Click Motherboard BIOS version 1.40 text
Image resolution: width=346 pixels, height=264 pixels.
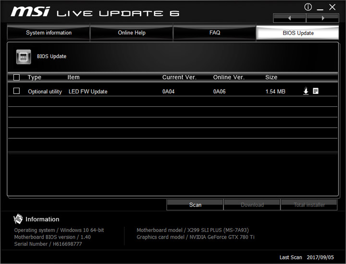click(x=52, y=237)
